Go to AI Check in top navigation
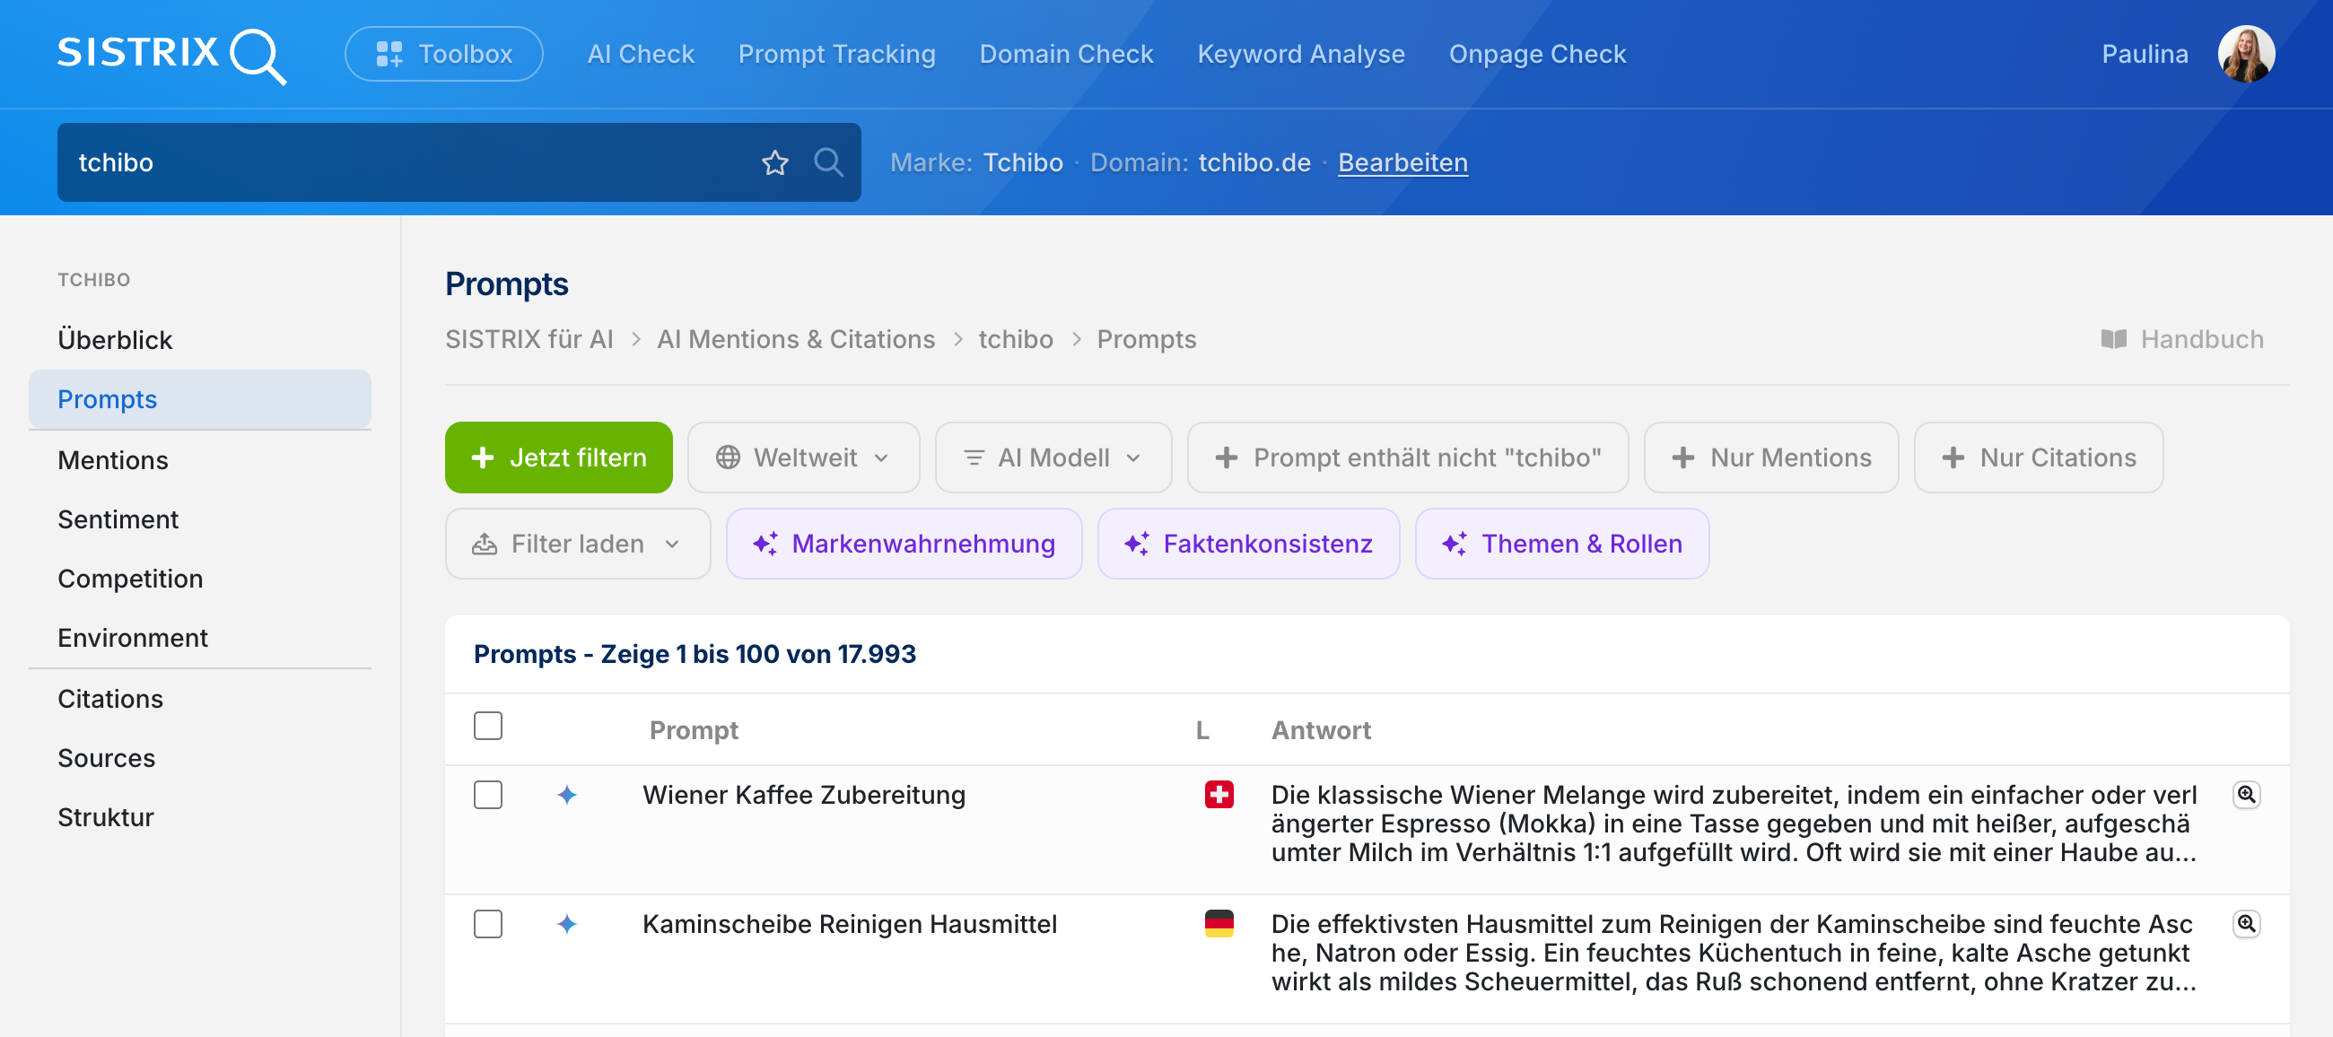 tap(641, 55)
